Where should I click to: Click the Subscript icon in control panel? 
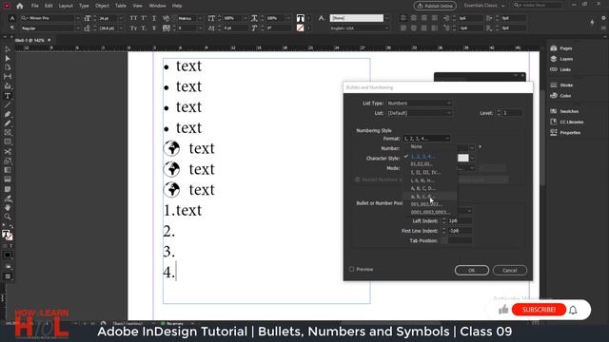(144, 28)
